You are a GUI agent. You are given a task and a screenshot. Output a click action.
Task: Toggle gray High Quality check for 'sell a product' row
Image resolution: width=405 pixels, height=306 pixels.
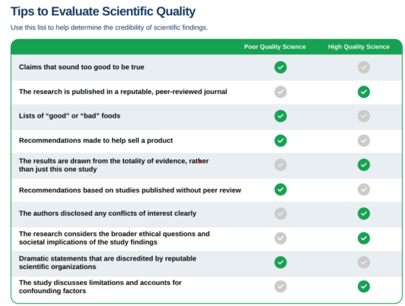364,141
